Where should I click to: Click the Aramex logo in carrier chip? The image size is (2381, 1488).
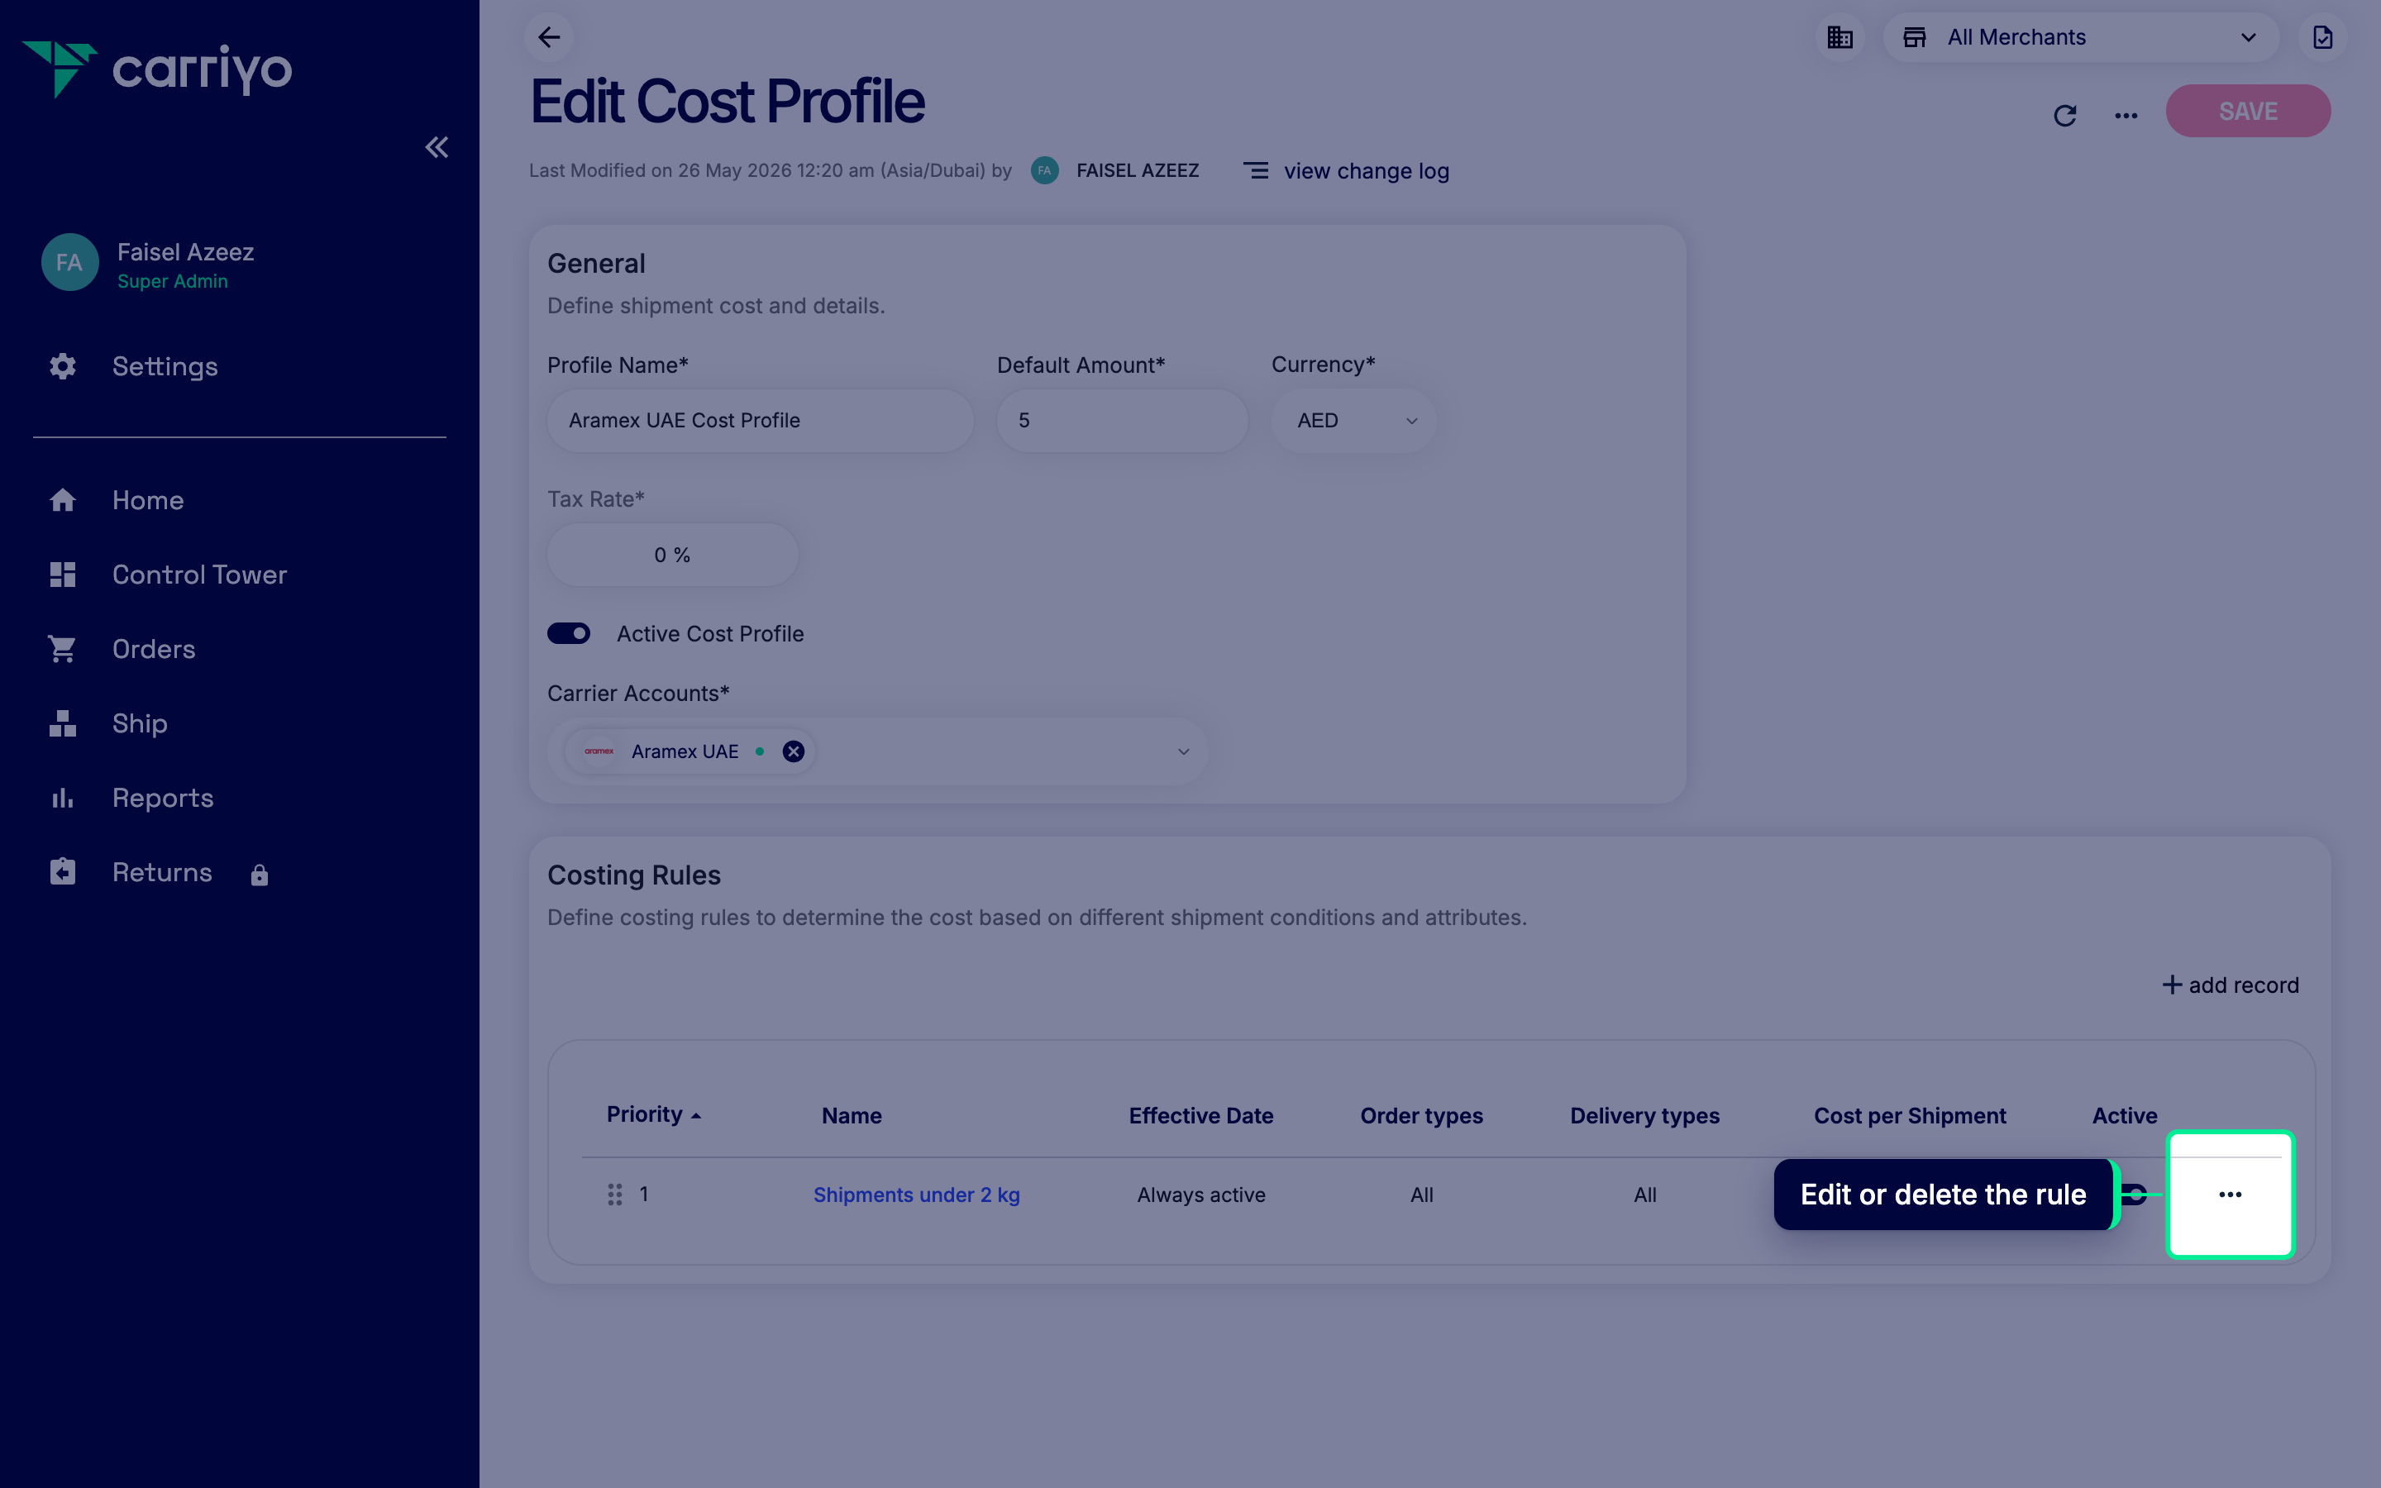coord(599,752)
